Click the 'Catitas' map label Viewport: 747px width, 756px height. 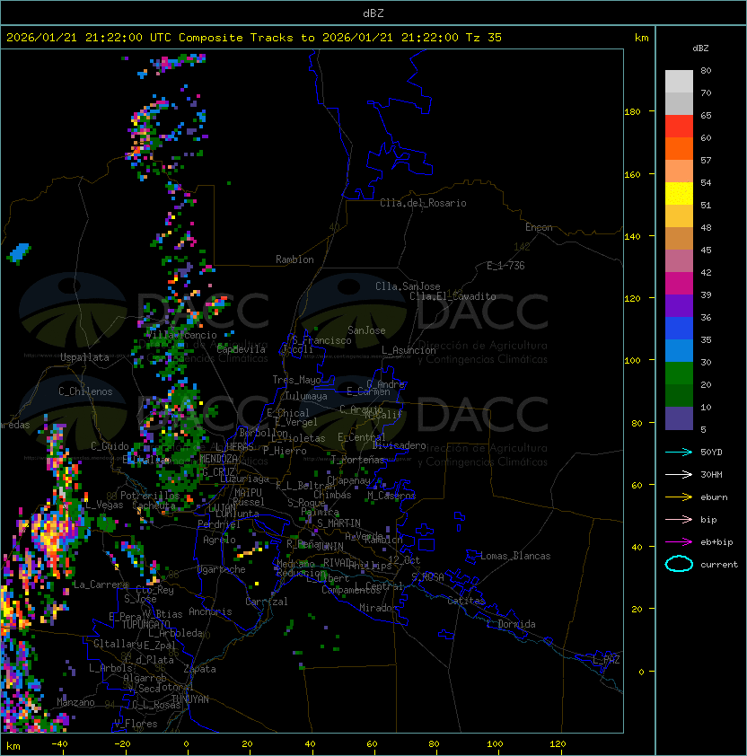click(x=466, y=601)
